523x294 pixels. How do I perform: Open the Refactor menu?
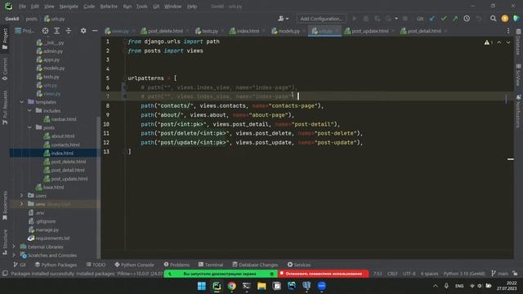tap(109, 7)
